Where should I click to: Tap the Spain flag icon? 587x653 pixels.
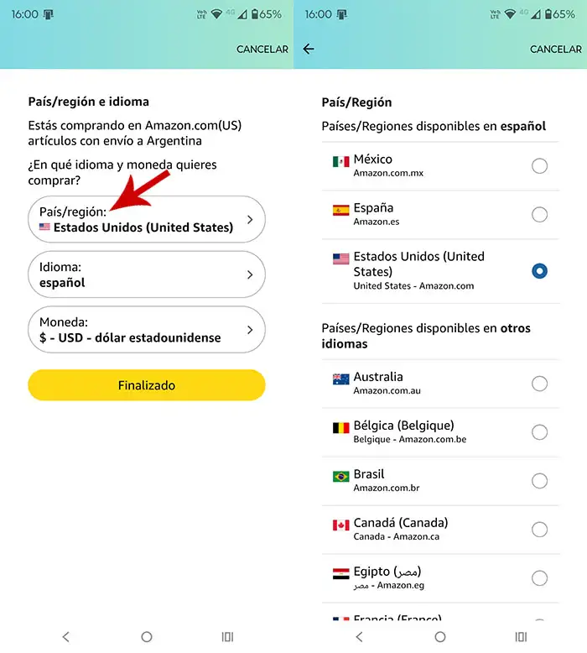(x=340, y=210)
